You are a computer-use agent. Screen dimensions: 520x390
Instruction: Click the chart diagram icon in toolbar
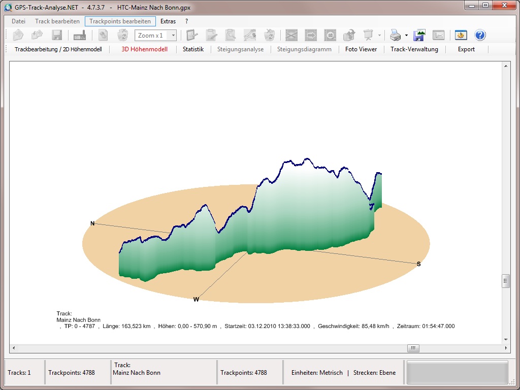click(438, 35)
